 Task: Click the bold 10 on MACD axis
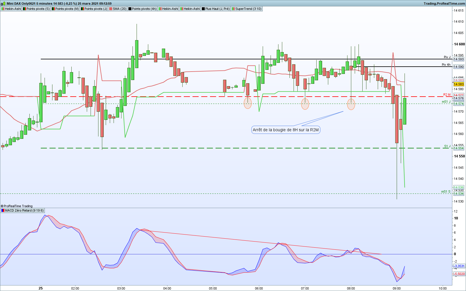click(456, 218)
